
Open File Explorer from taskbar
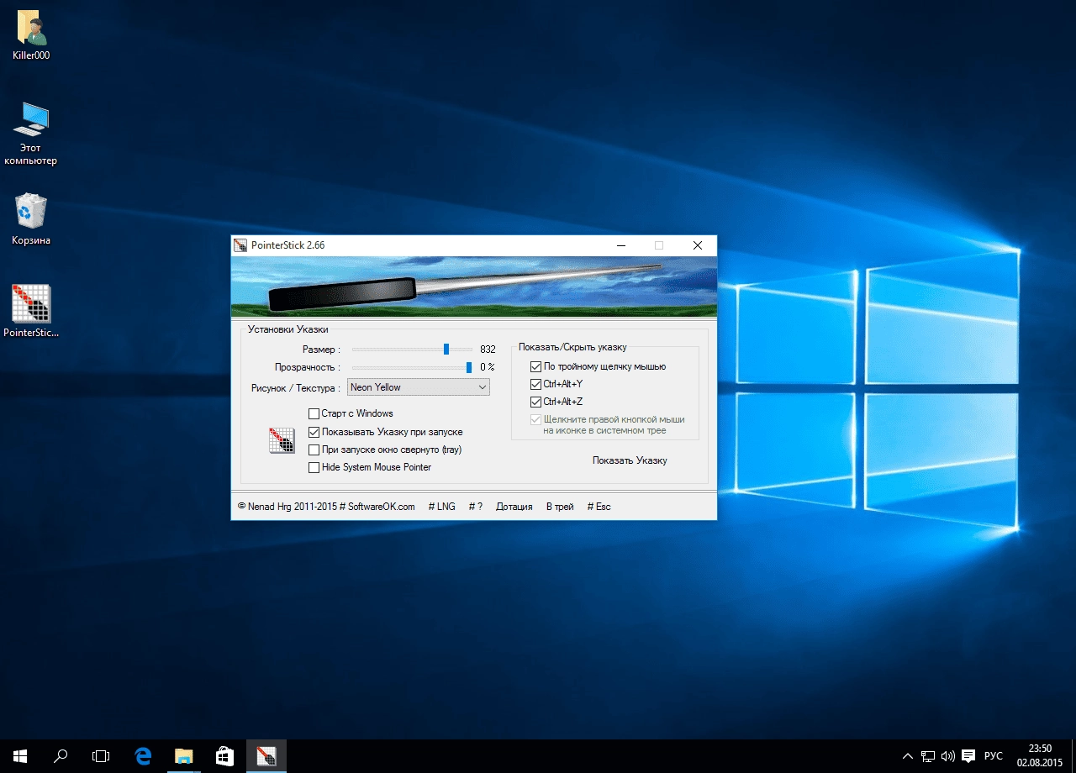(183, 756)
